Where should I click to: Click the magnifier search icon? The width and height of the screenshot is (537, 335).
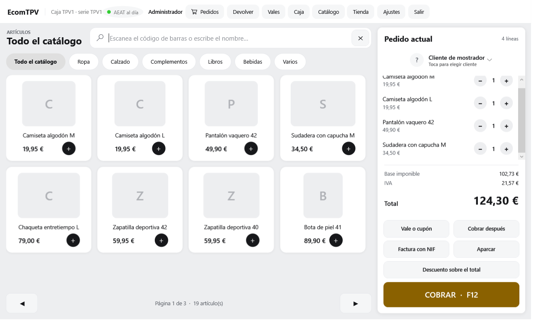point(100,38)
